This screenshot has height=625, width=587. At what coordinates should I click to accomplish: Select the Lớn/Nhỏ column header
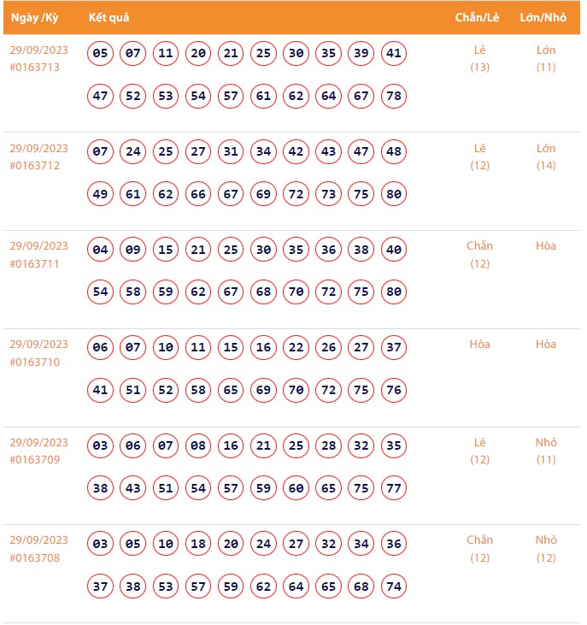tap(546, 18)
